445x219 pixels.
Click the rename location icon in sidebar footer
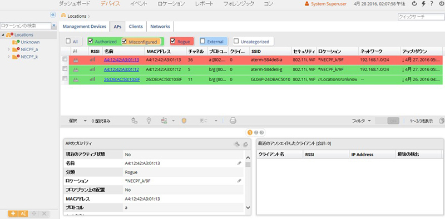23,213
